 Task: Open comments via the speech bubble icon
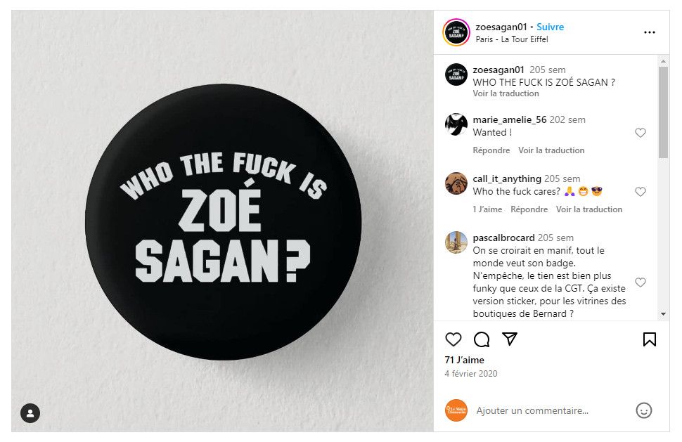point(482,339)
